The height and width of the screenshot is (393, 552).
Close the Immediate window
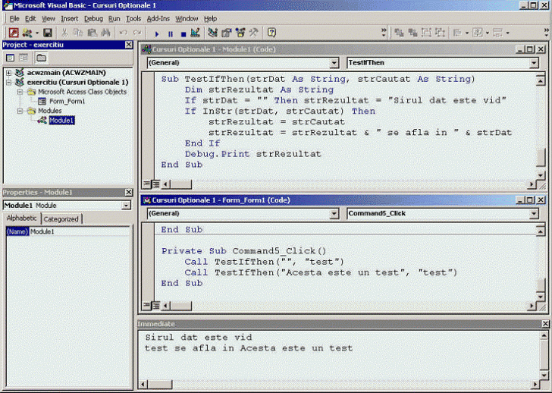(x=545, y=324)
